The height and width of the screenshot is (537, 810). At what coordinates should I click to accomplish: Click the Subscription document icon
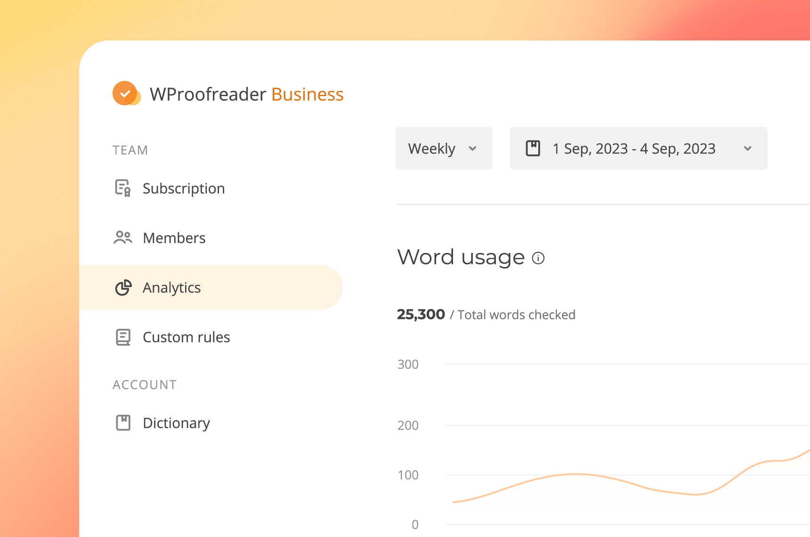[123, 188]
